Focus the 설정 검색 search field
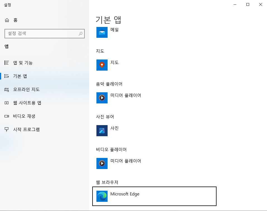Screen dimensions: 267x211 (45, 34)
